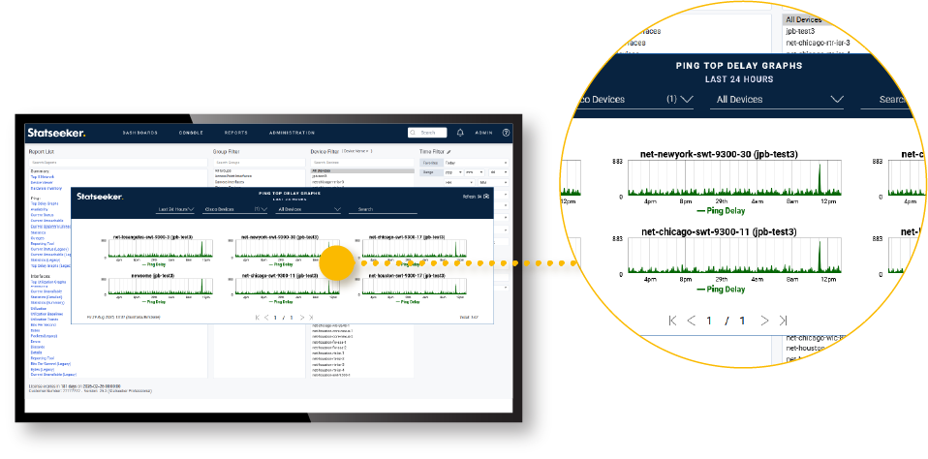
Task: Go to previous page in magnified pagination
Action: [692, 321]
